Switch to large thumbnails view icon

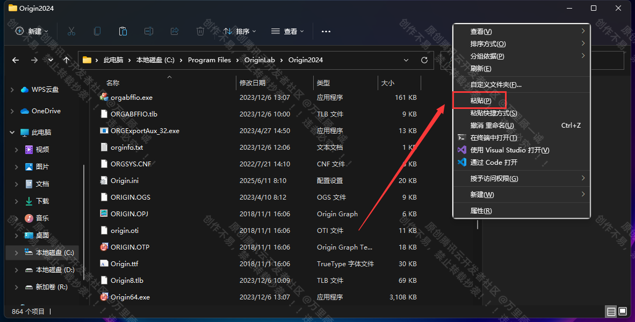pyautogui.click(x=623, y=311)
